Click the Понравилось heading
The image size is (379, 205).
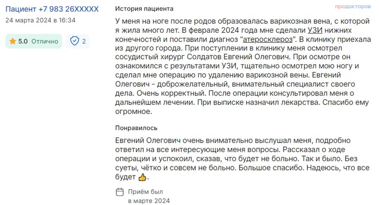click(136, 128)
